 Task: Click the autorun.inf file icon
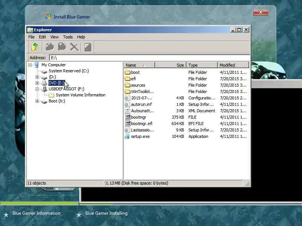(128, 104)
